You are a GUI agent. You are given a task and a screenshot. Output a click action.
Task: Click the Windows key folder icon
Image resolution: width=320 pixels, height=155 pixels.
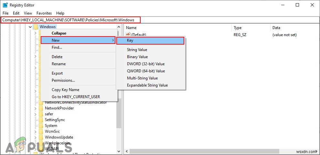coord(36,27)
